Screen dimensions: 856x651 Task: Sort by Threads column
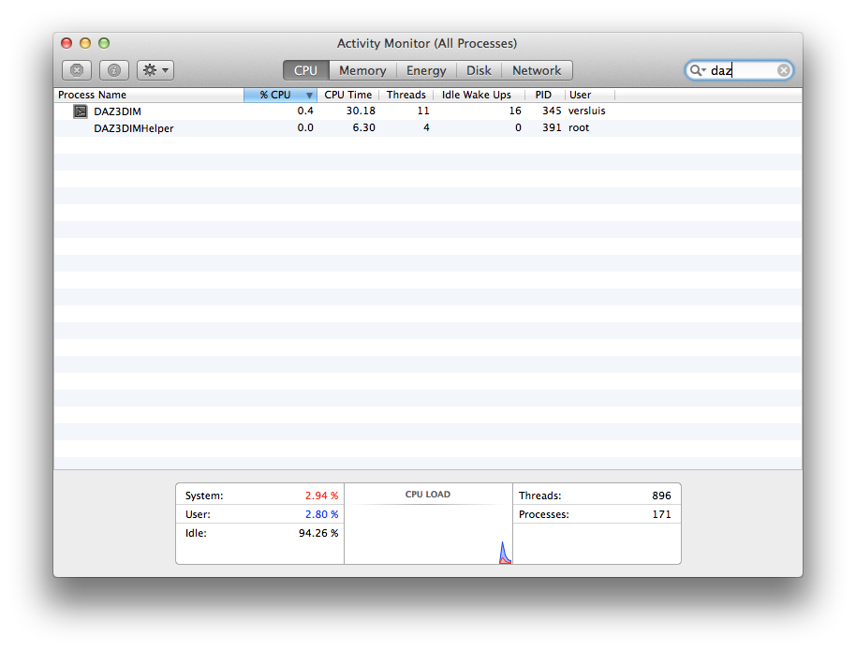click(406, 95)
